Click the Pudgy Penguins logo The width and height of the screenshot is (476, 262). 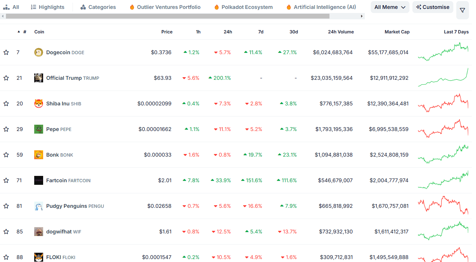tap(39, 206)
